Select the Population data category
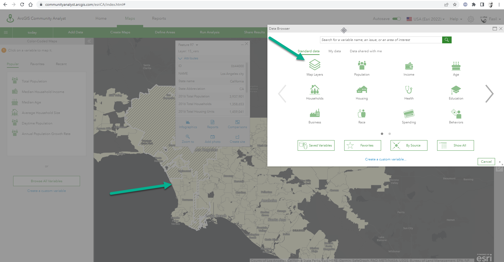The height and width of the screenshot is (262, 504). pos(361,67)
